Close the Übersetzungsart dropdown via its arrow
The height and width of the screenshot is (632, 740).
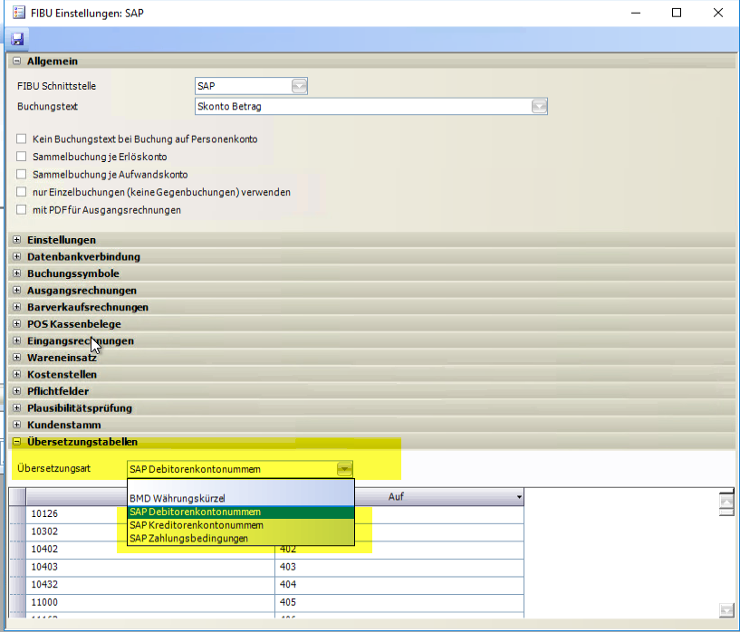[x=344, y=469]
